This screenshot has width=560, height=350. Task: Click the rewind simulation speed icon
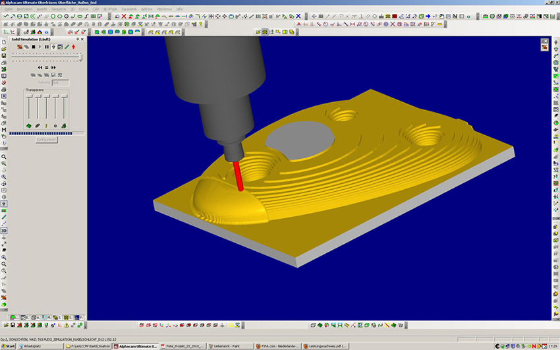pos(40,67)
